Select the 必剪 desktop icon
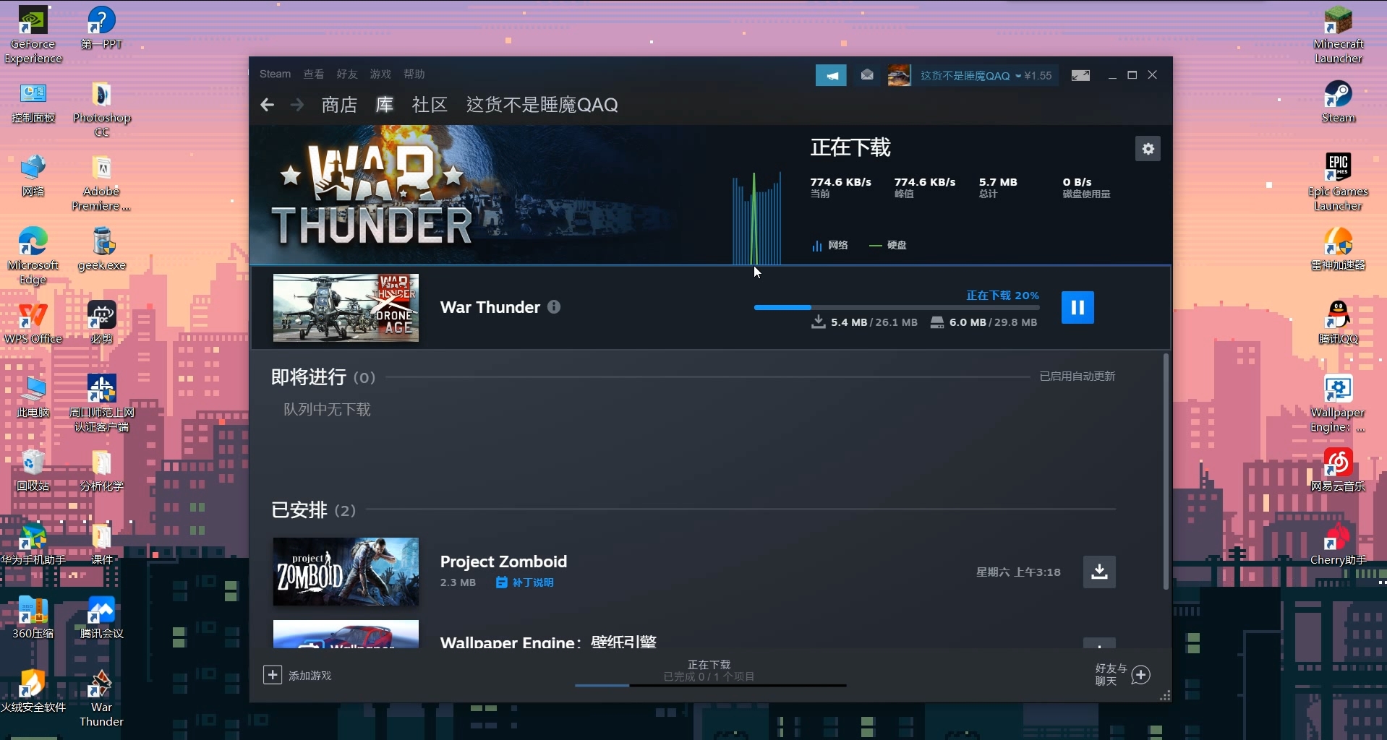 coord(101,323)
